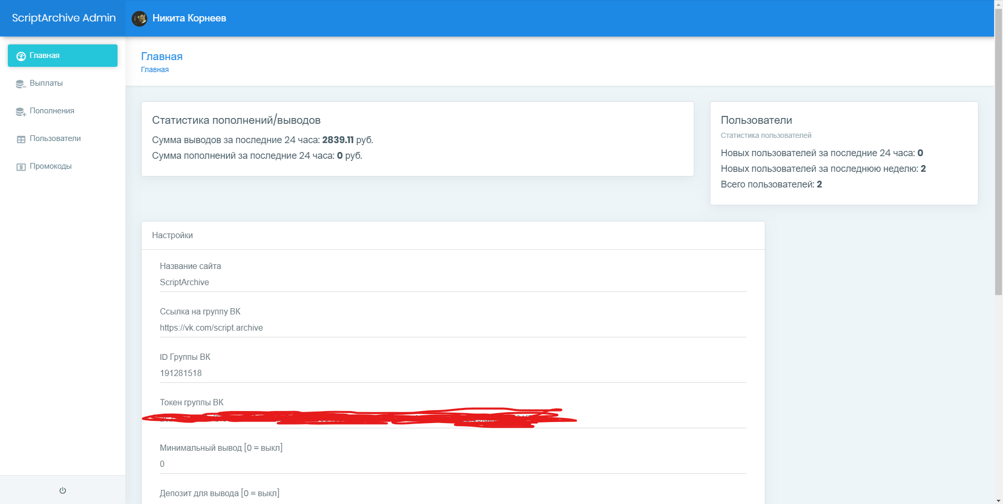Click the Промокоды money icon in sidebar
Image resolution: width=1003 pixels, height=504 pixels.
point(21,167)
